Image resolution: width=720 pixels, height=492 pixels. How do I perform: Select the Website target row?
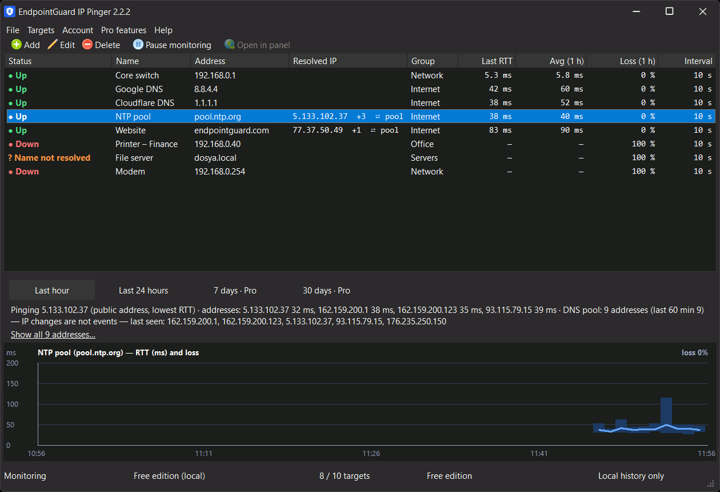click(x=360, y=130)
